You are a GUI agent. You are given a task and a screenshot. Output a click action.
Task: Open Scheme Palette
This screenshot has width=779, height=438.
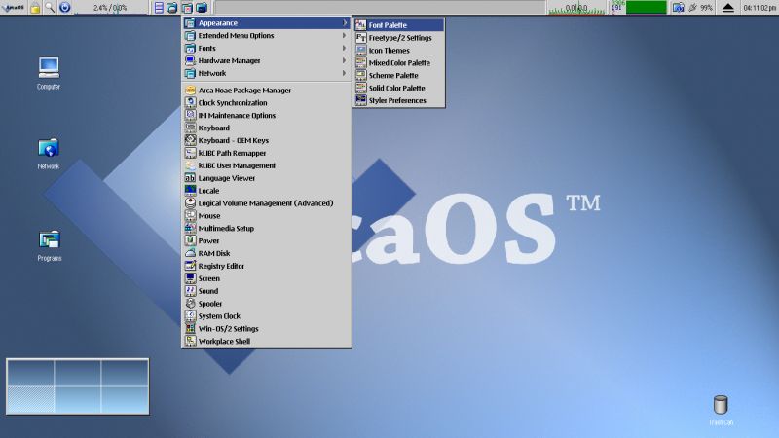click(x=399, y=76)
